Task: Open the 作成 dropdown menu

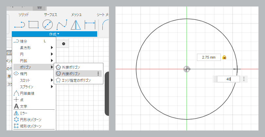Action: click(54, 34)
